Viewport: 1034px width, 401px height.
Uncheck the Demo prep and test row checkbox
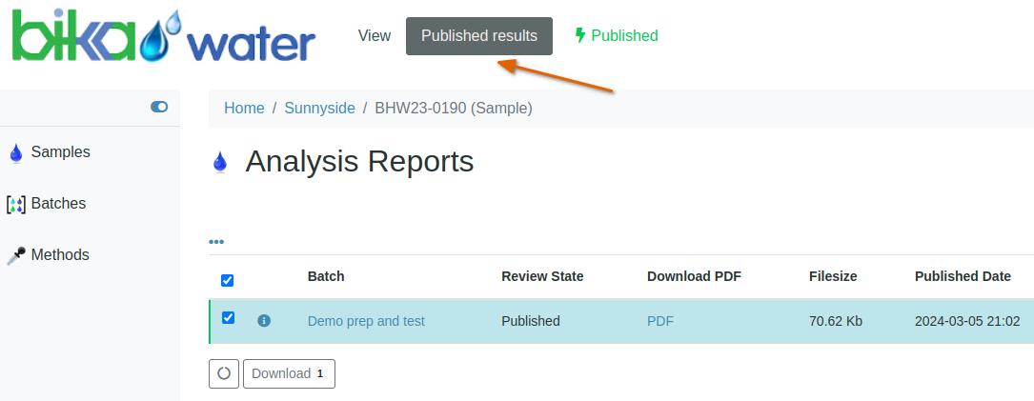[x=228, y=318]
